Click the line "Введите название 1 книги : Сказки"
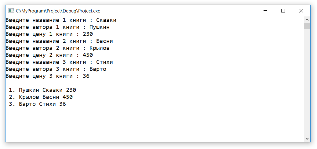Image resolution: width=317 pixels, height=149 pixels. coord(61,20)
